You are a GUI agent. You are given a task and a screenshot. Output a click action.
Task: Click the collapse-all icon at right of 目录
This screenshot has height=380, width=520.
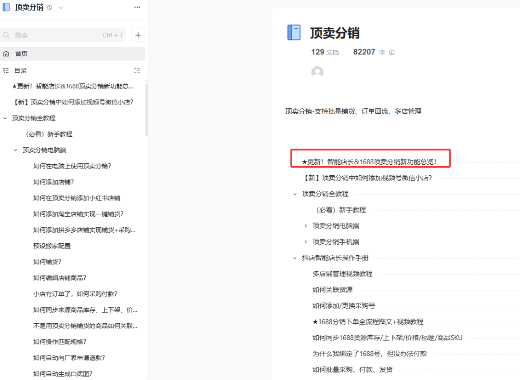point(137,71)
